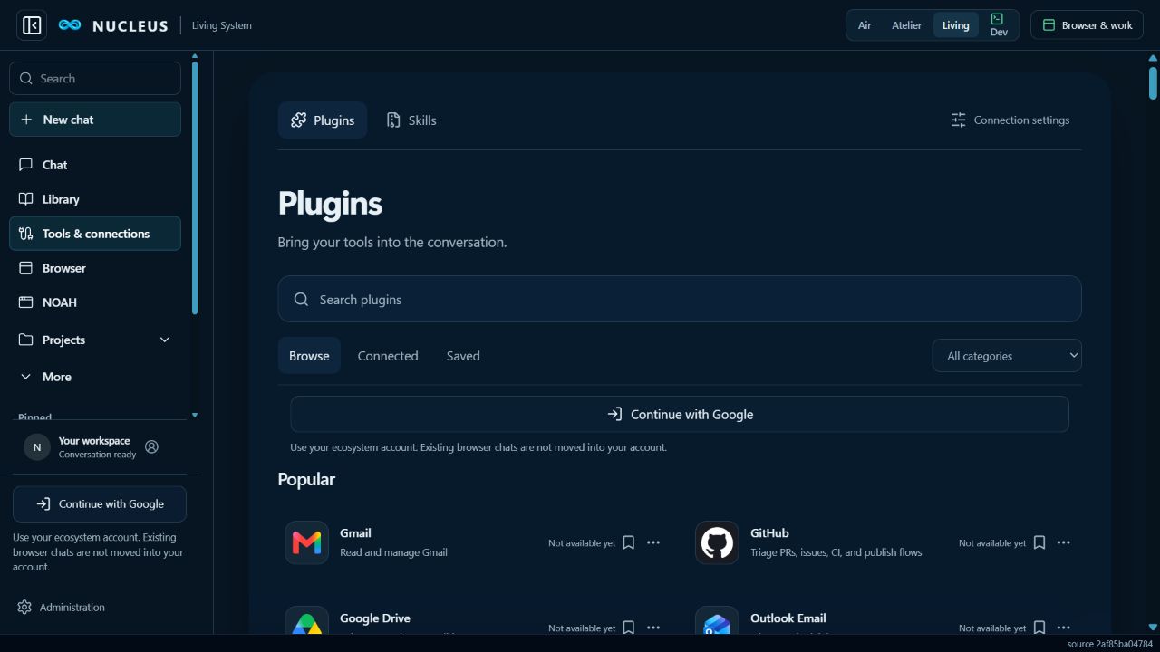Click main Continue with Google button
This screenshot has width=1160, height=652.
click(x=680, y=414)
